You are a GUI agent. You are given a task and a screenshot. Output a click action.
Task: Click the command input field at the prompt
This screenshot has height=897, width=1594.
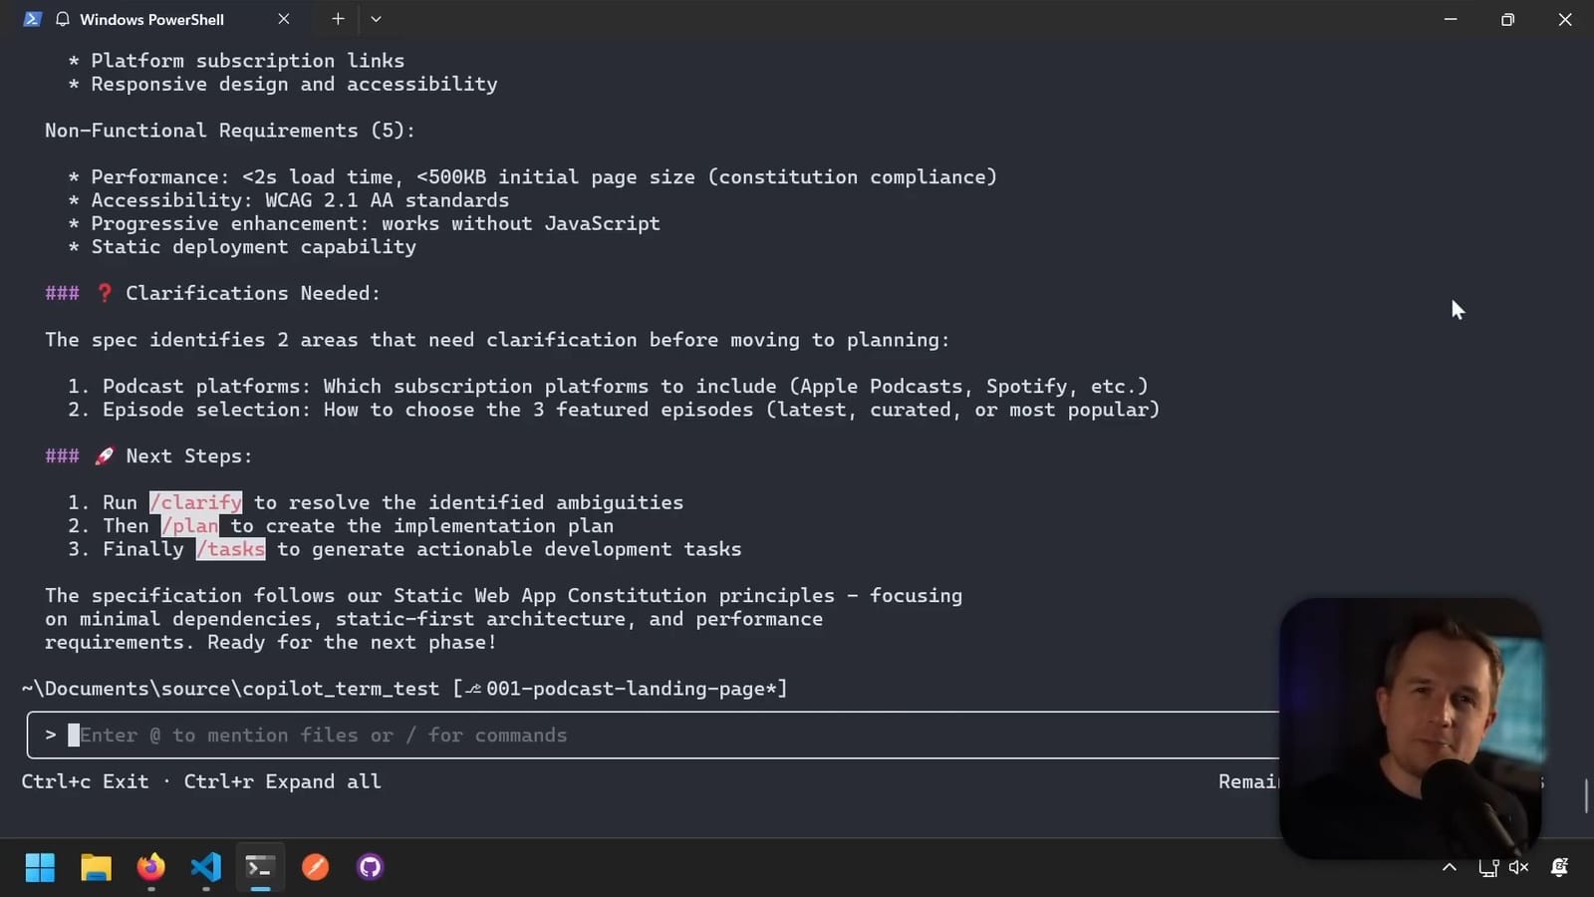pyautogui.click(x=398, y=735)
